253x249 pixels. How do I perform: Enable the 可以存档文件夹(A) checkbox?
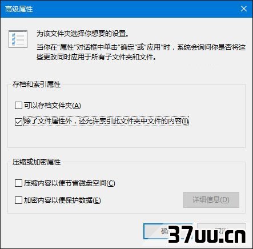[18, 105]
